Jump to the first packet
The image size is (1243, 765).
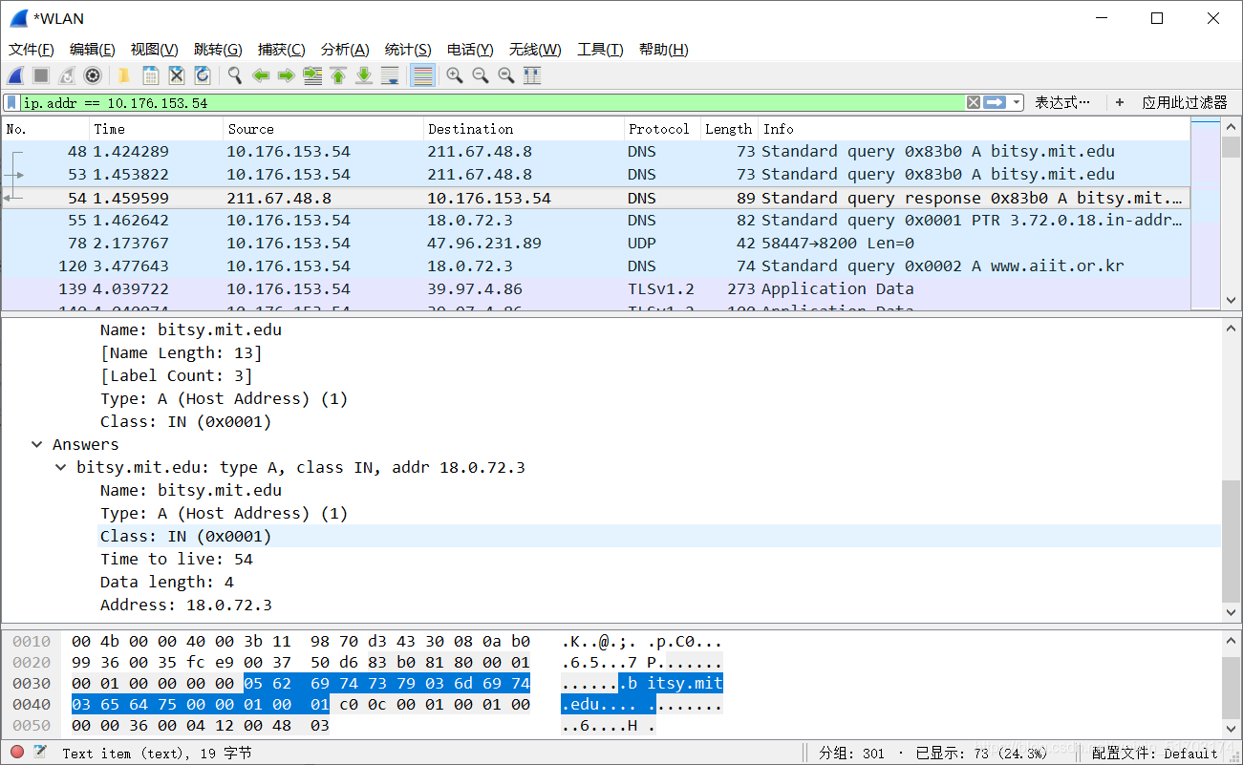point(338,75)
